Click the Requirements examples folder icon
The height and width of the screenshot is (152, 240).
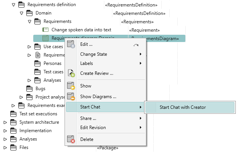(x=21, y=105)
